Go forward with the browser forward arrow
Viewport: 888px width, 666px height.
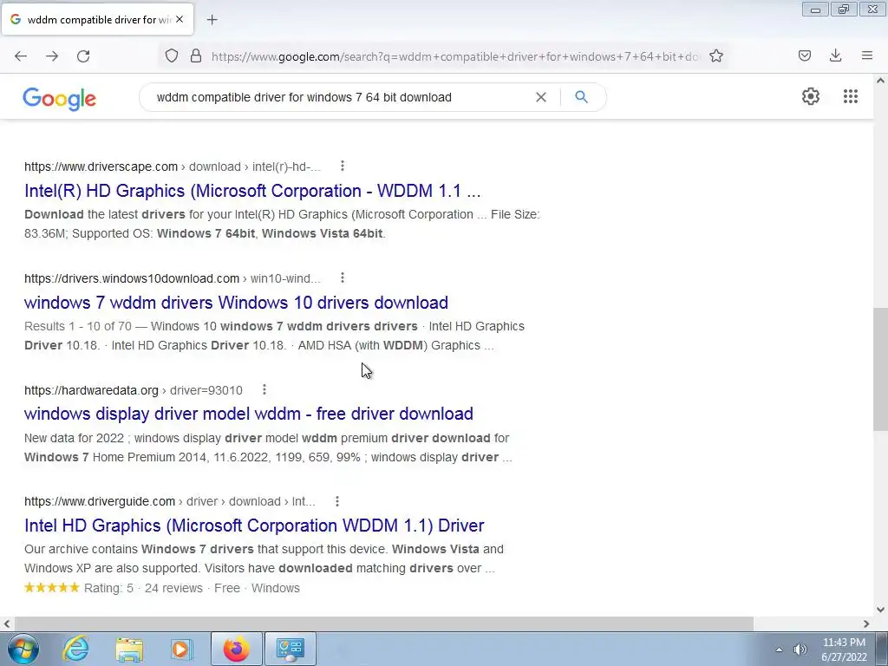coord(52,56)
